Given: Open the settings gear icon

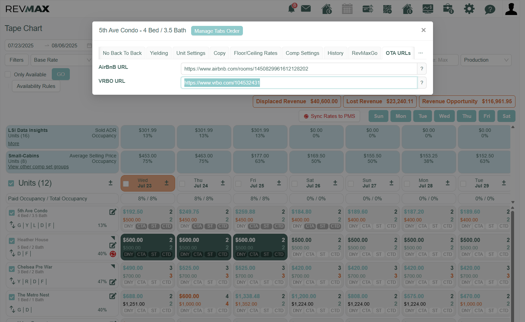Looking at the screenshot, I should (469, 9).
